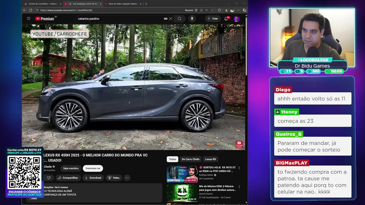Image resolution: width=365 pixels, height=205 pixels.
Task: Run search with the magnifier button
Action: coord(179,19)
